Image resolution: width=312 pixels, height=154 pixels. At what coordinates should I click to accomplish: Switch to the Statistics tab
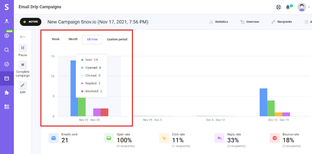pos(218,22)
